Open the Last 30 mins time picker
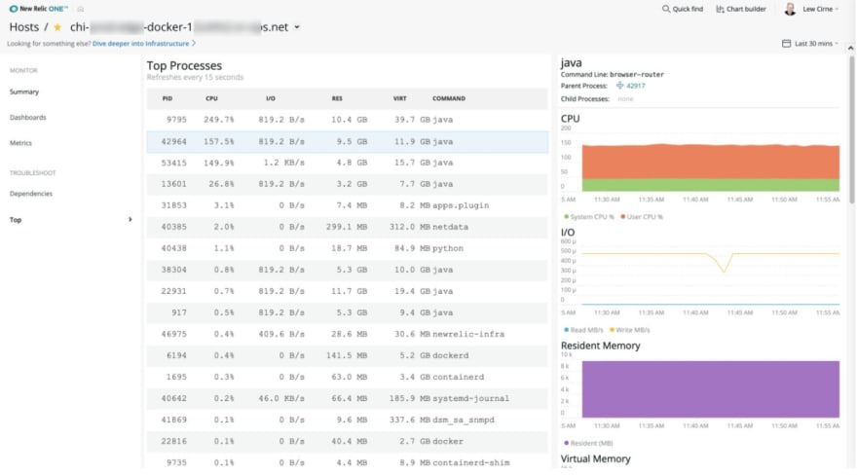The image size is (857, 475). coord(813,43)
